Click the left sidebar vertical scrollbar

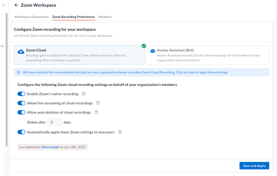7,79
